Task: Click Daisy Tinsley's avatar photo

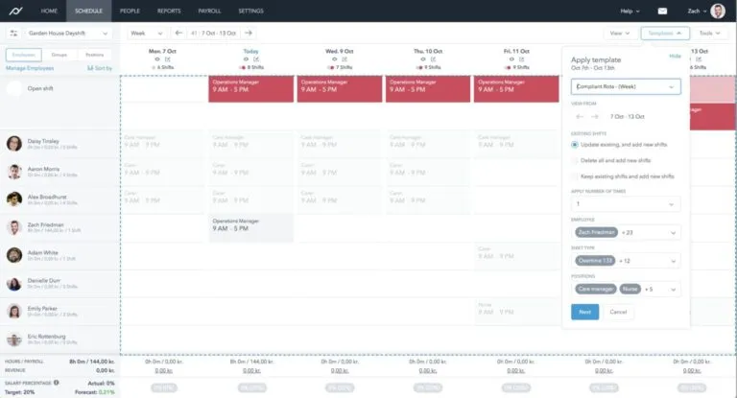Action: click(x=14, y=144)
